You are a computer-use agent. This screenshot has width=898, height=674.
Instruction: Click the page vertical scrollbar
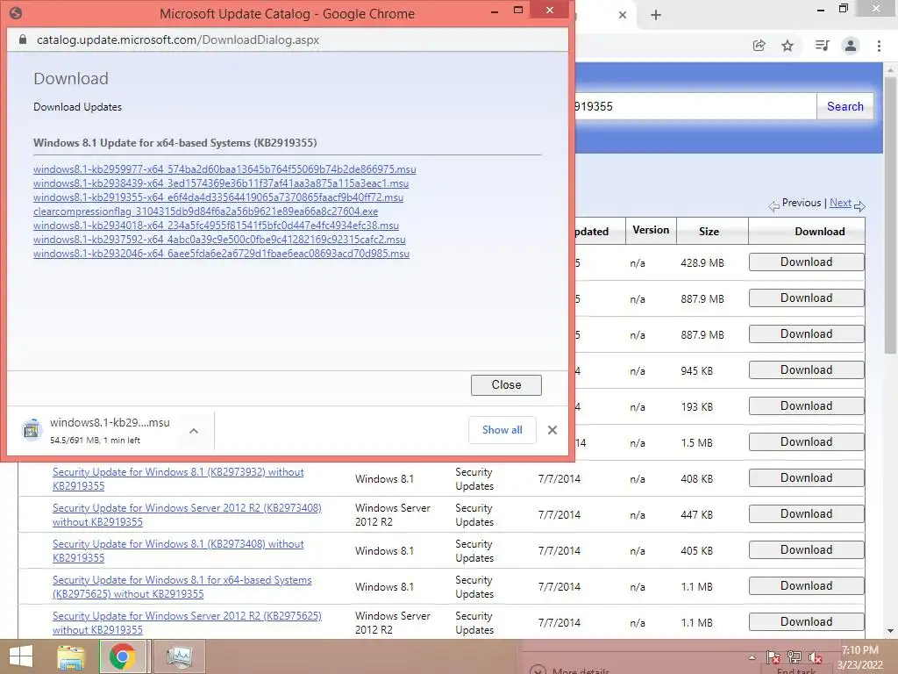[891, 215]
